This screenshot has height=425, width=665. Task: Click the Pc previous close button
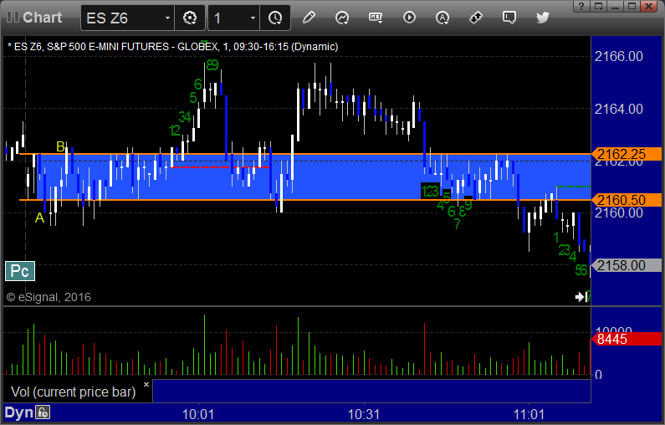click(20, 271)
